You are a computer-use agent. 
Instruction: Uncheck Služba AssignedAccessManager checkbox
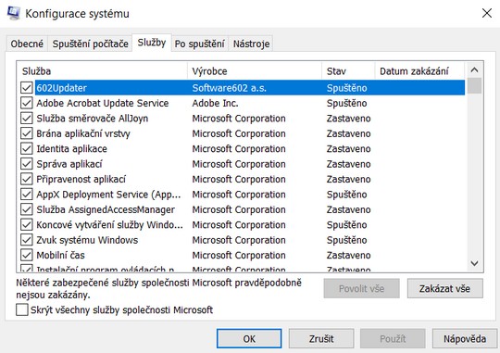click(x=27, y=209)
